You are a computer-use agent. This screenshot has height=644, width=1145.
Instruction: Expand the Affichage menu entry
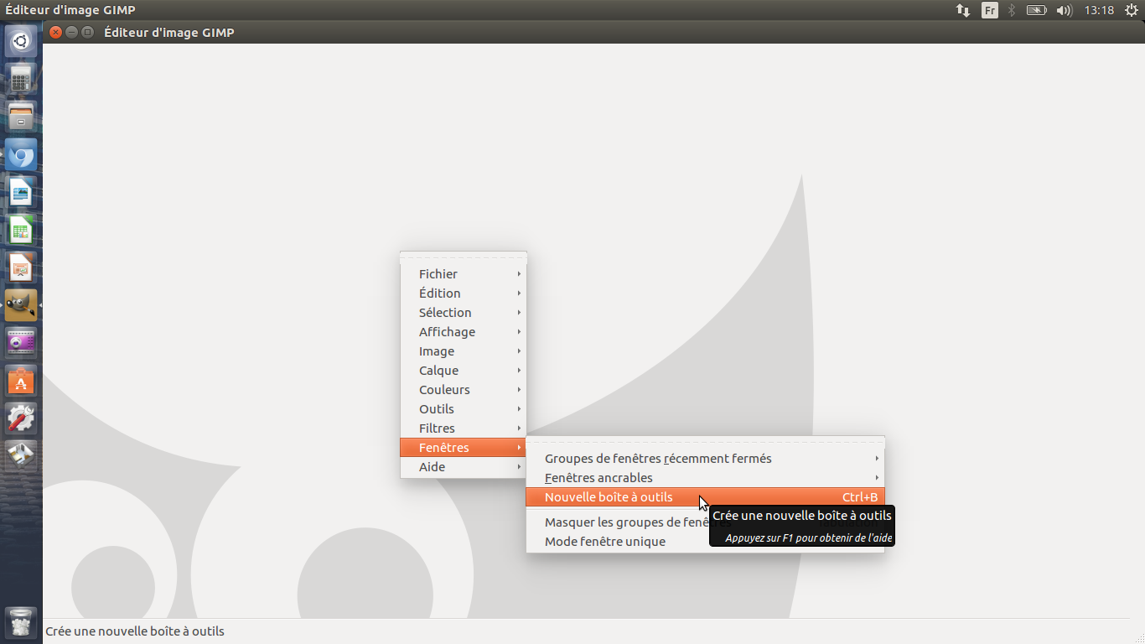pos(464,332)
